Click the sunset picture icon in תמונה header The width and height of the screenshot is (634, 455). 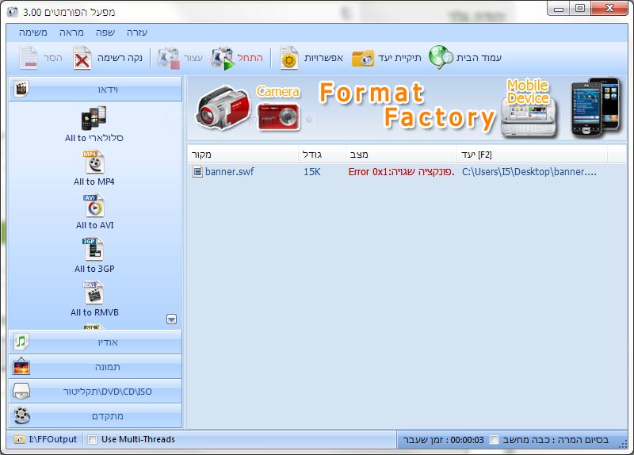21,366
